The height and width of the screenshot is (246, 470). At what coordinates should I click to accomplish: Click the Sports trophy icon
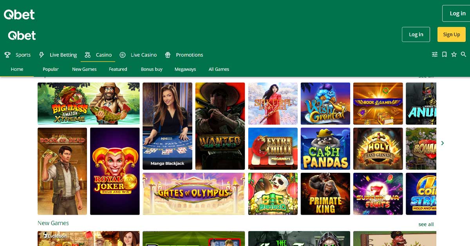click(x=7, y=55)
